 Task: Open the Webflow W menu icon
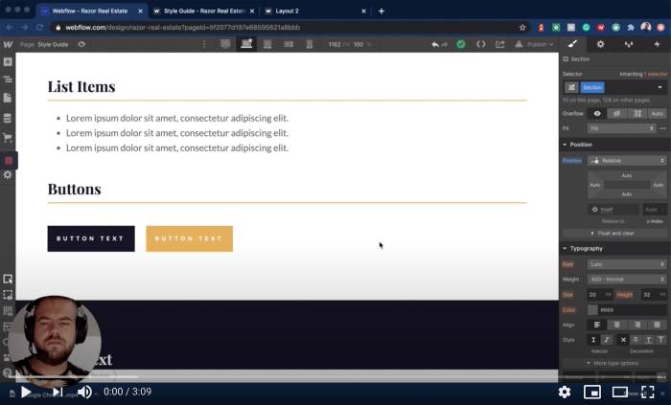pos(8,44)
